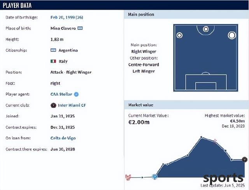Click the Dec 31, 2025 contract expiry
The image size is (249, 190).
[63, 127]
